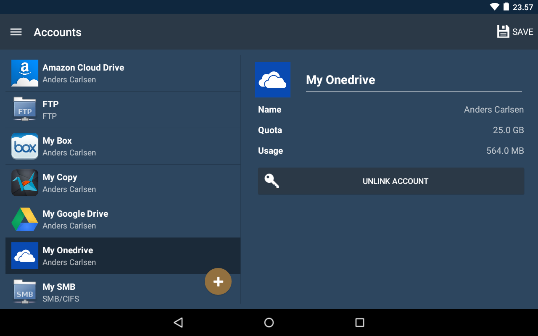Tap the battery status icon
Screen dimensions: 538x336
point(506,7)
